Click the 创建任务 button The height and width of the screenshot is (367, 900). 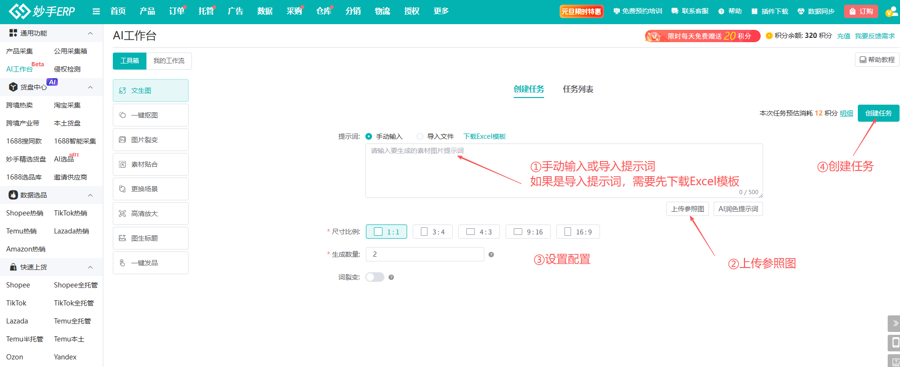pos(878,113)
